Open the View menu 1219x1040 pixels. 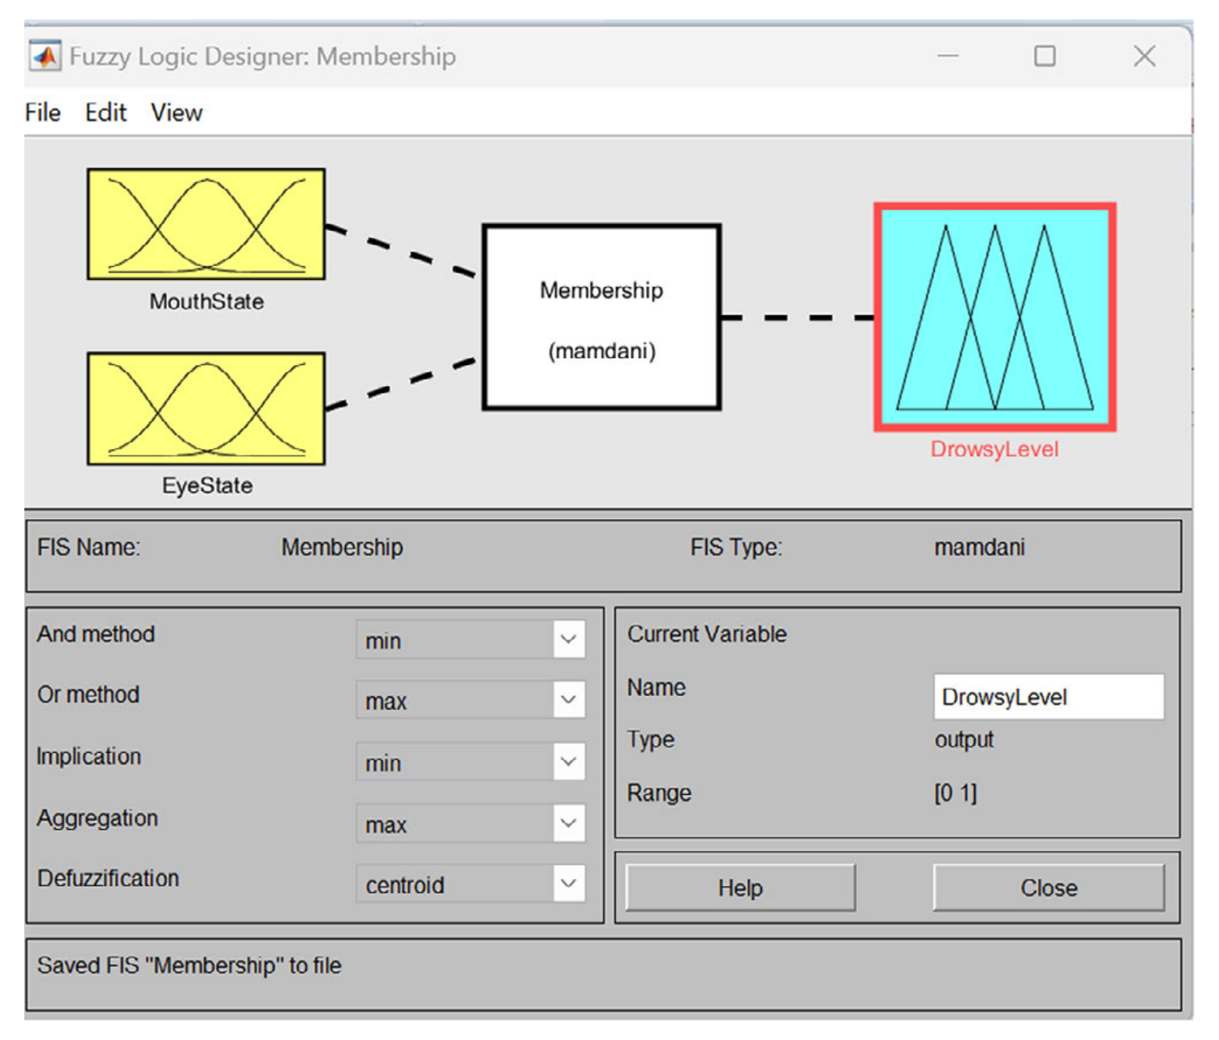pyautogui.click(x=177, y=112)
